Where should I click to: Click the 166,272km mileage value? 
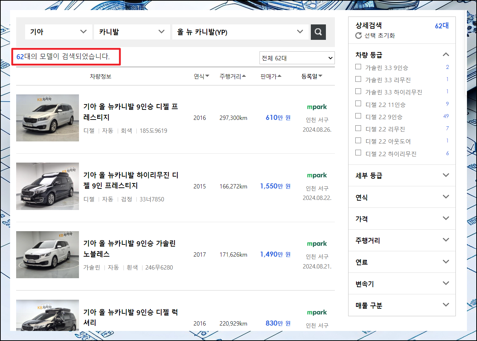point(233,187)
